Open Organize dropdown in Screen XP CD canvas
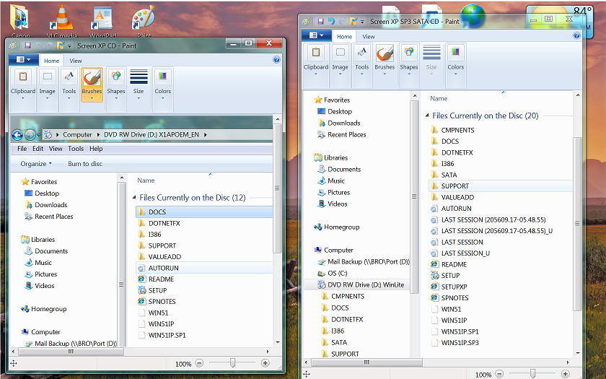Viewport: 606px width, 379px height. click(x=36, y=164)
